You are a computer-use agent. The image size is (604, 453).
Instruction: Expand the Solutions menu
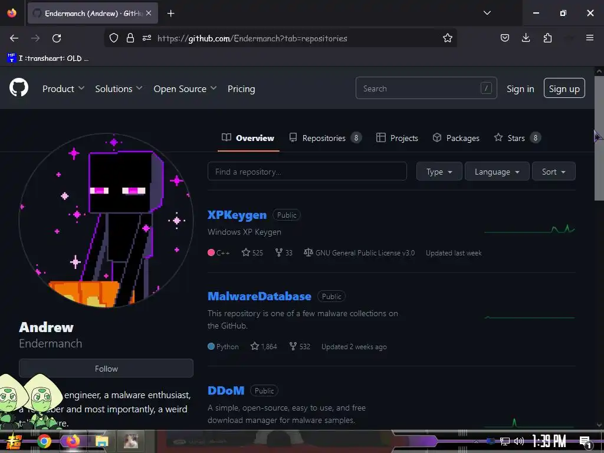119,88
